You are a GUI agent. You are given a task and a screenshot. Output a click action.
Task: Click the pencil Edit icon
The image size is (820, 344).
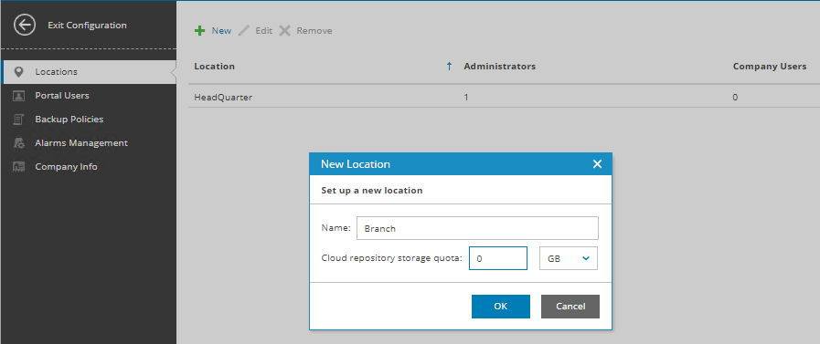click(244, 31)
